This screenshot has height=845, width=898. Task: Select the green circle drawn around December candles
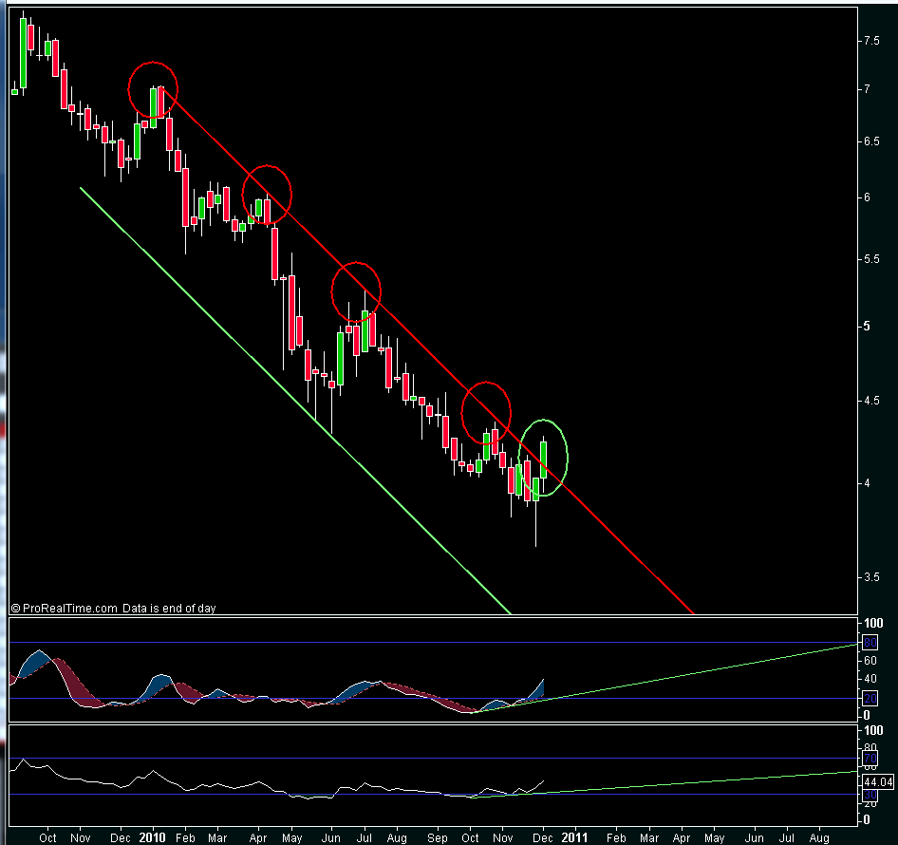tap(543, 458)
